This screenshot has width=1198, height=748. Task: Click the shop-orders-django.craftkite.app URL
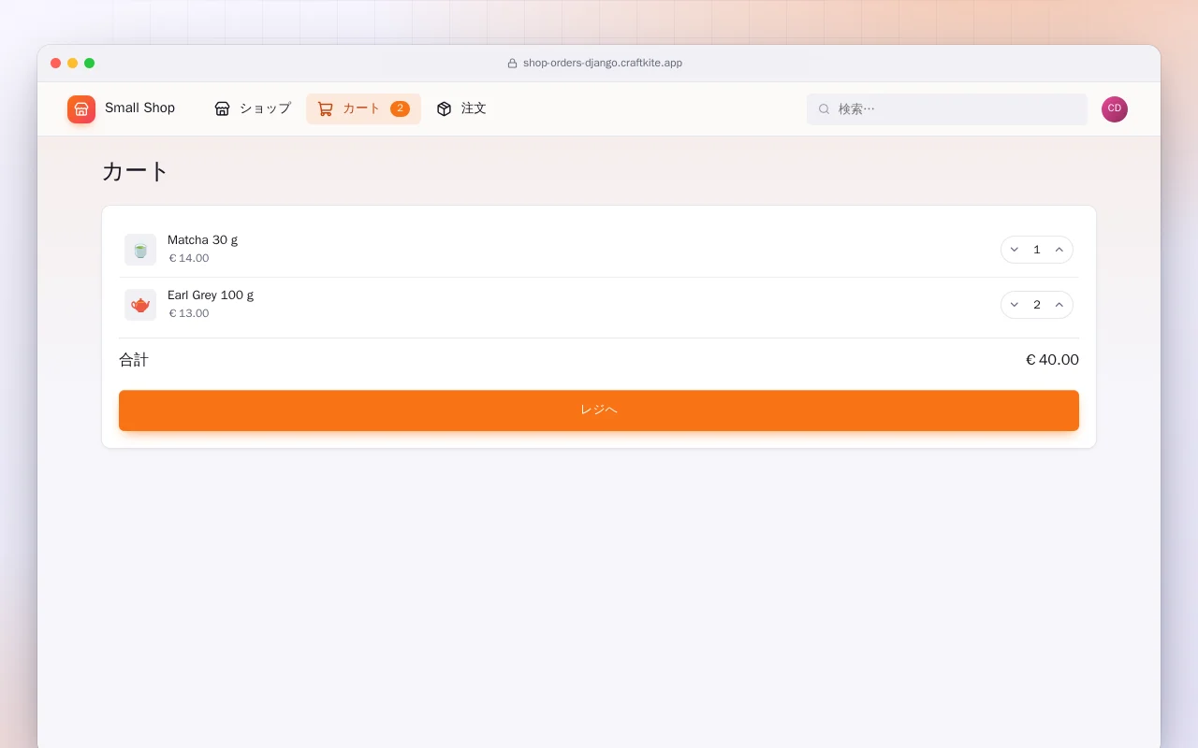603,64
